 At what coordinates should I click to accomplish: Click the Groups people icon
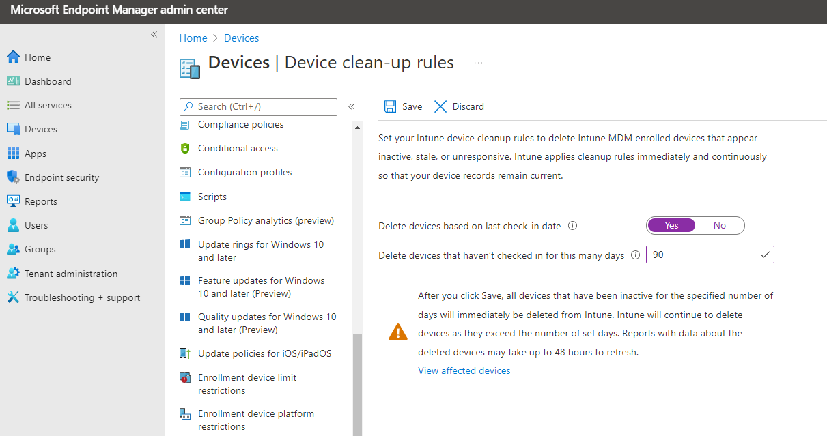[13, 249]
